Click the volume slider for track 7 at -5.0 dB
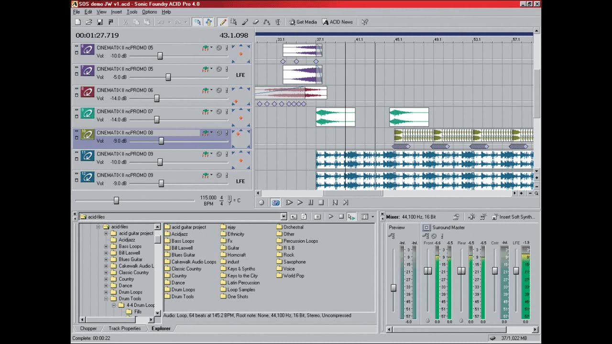This screenshot has height=344, width=612. pyautogui.click(x=168, y=77)
